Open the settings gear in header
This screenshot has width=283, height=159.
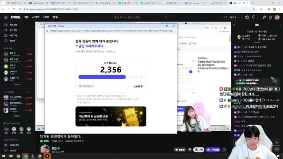point(270,17)
